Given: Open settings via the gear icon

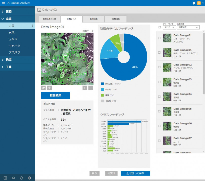Looking at the screenshot, I should pos(29,178).
